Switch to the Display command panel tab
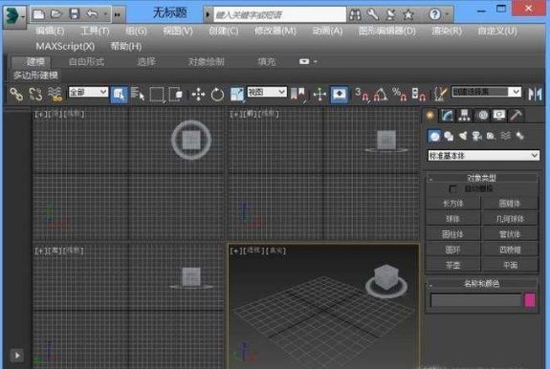This screenshot has height=369, width=550. [498, 116]
